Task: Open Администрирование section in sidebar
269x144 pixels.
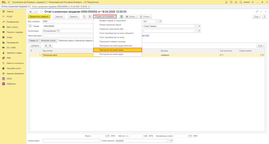Action: point(15,74)
